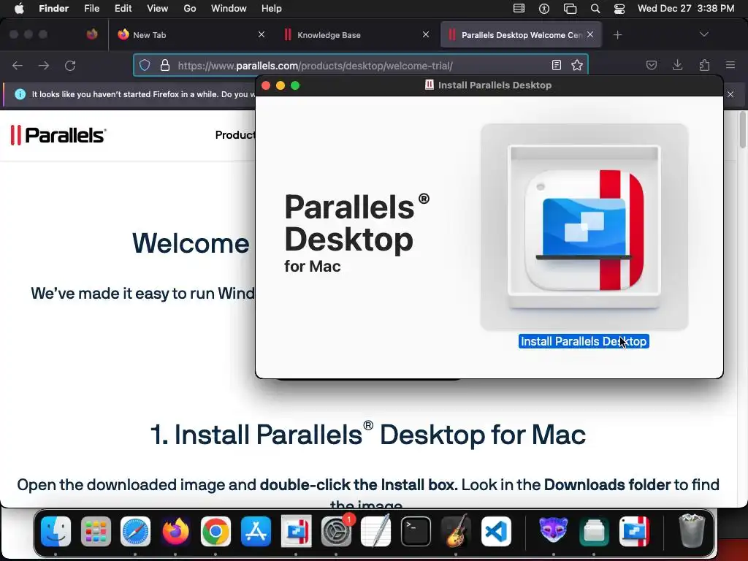Open the Parallels Desktop icon beside App Store
Image resolution: width=748 pixels, height=561 pixels.
pyautogui.click(x=297, y=531)
